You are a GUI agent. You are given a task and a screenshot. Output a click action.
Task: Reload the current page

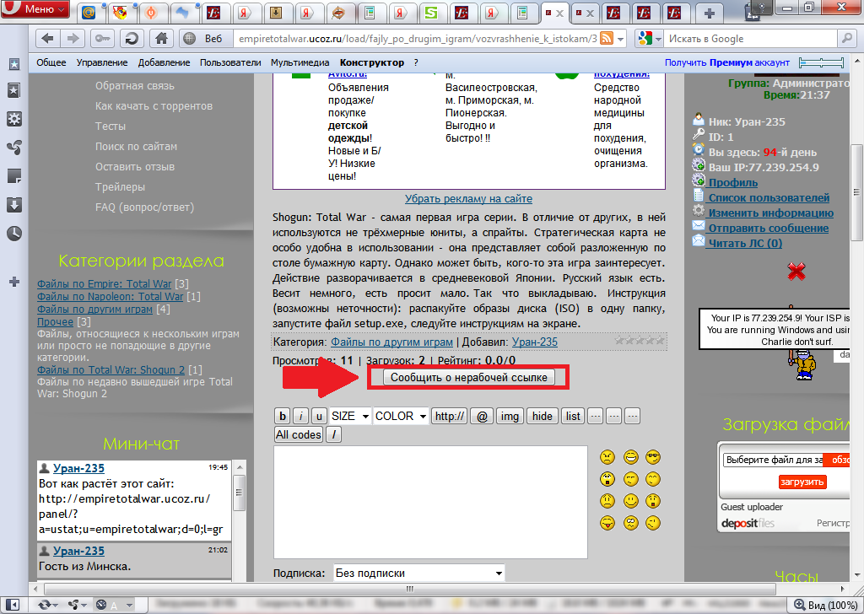coord(132,39)
